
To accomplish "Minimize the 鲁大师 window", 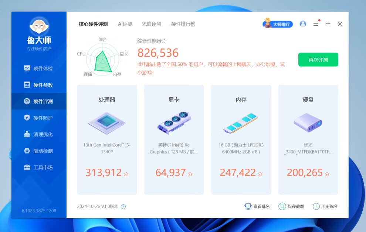I will (328, 24).
